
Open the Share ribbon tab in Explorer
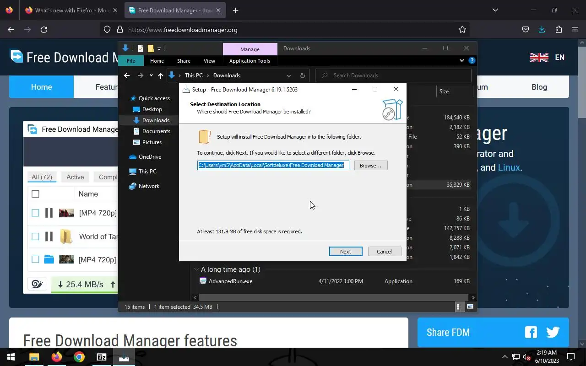184,61
